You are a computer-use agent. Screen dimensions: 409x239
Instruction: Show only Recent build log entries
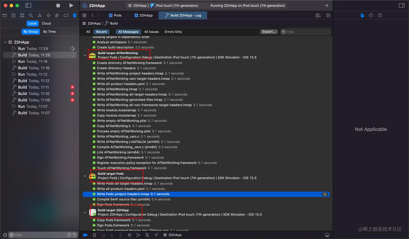point(101,32)
